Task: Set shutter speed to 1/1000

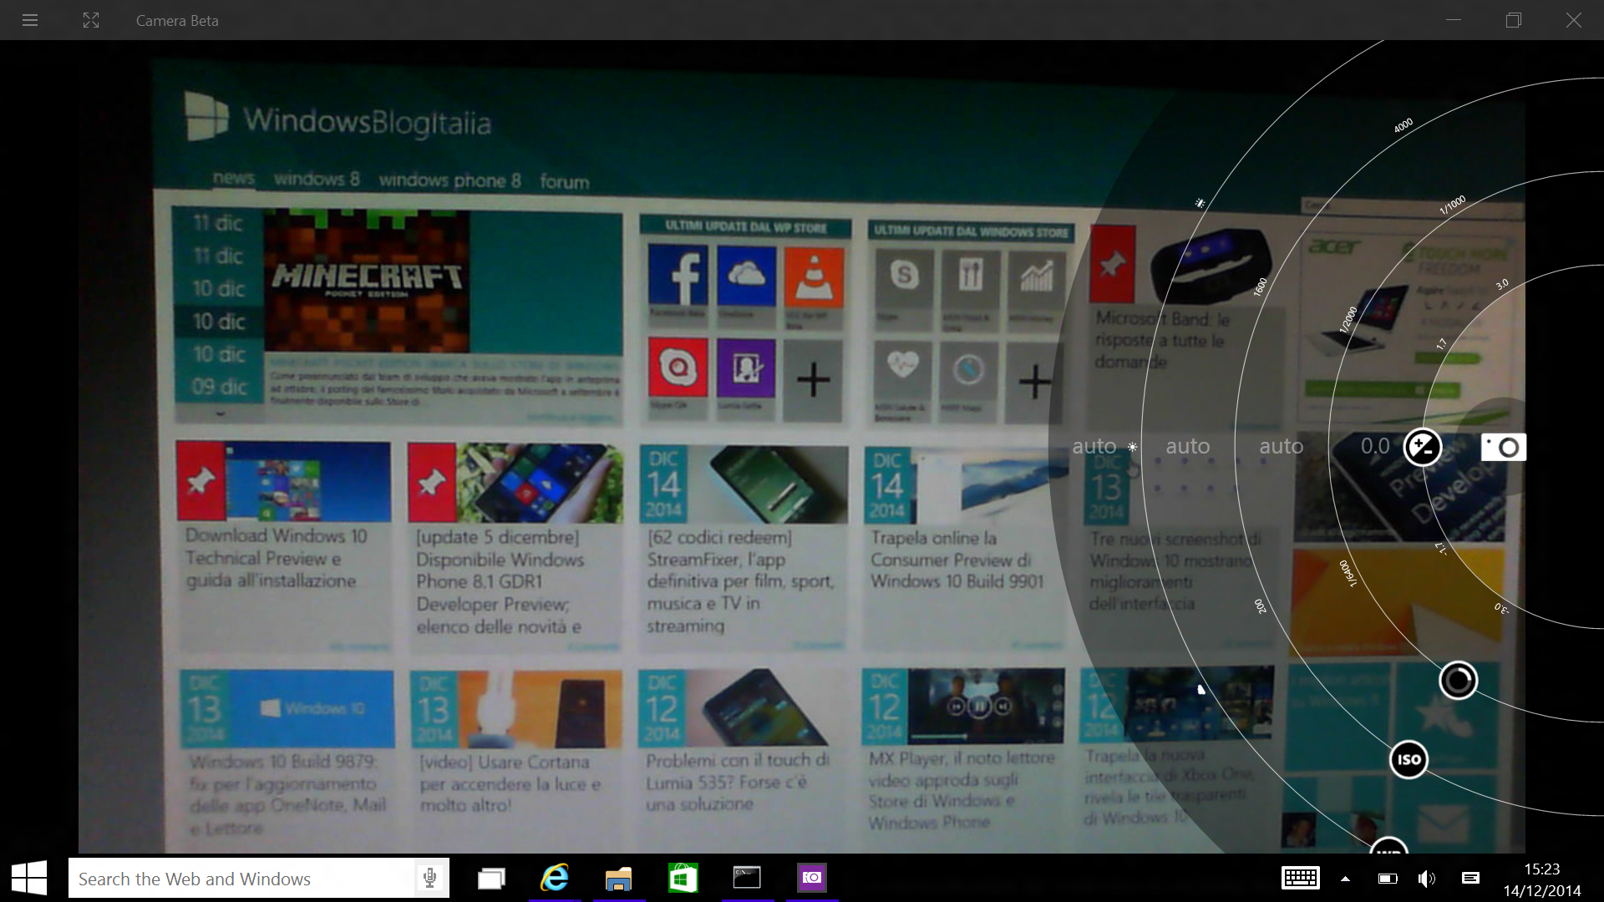Action: (x=1453, y=205)
